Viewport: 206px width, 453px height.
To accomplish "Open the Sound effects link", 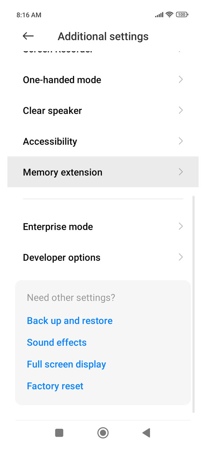I will (57, 342).
